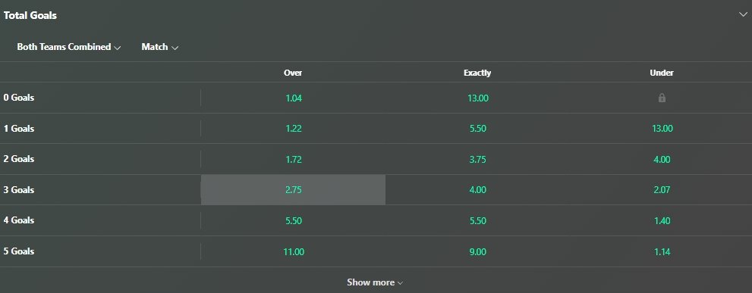This screenshot has height=293, width=752.
Task: Open the Both Teams Combined dropdown
Action: point(68,47)
